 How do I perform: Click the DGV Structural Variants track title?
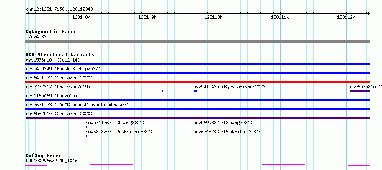pos(60,55)
